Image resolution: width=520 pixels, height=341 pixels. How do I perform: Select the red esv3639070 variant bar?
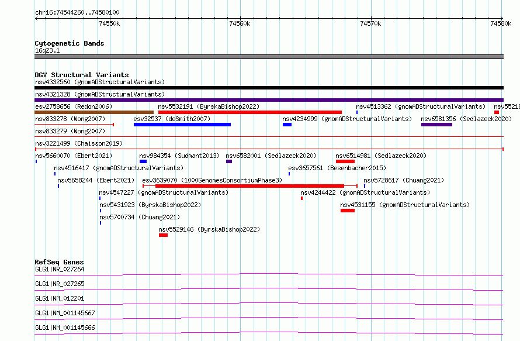(x=249, y=186)
